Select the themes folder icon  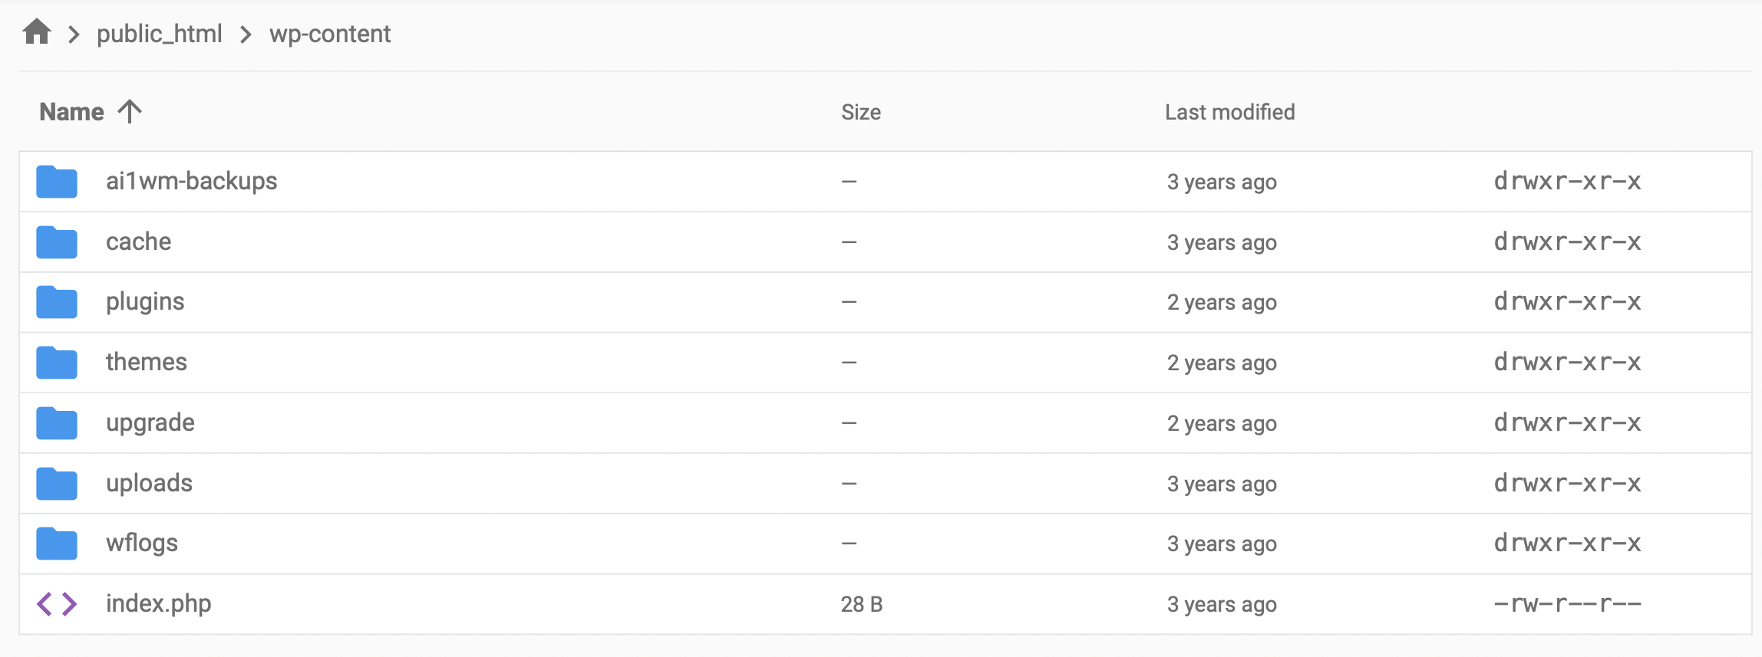pyautogui.click(x=57, y=363)
